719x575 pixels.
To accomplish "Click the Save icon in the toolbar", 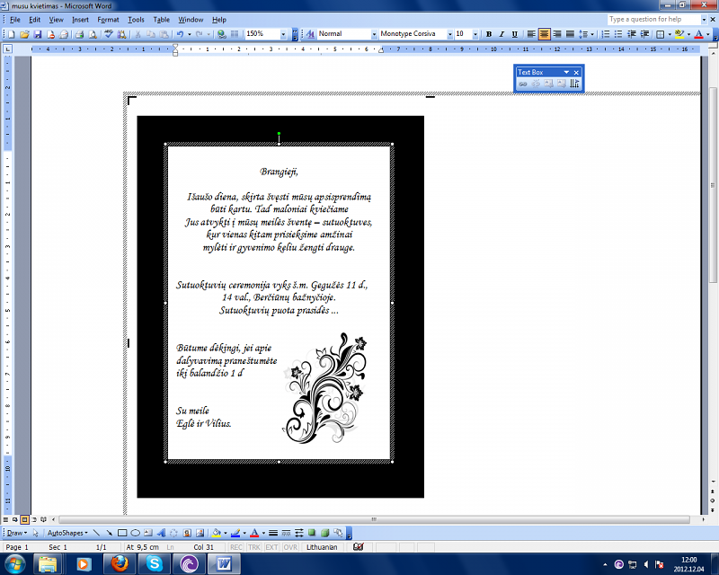I will (38, 34).
